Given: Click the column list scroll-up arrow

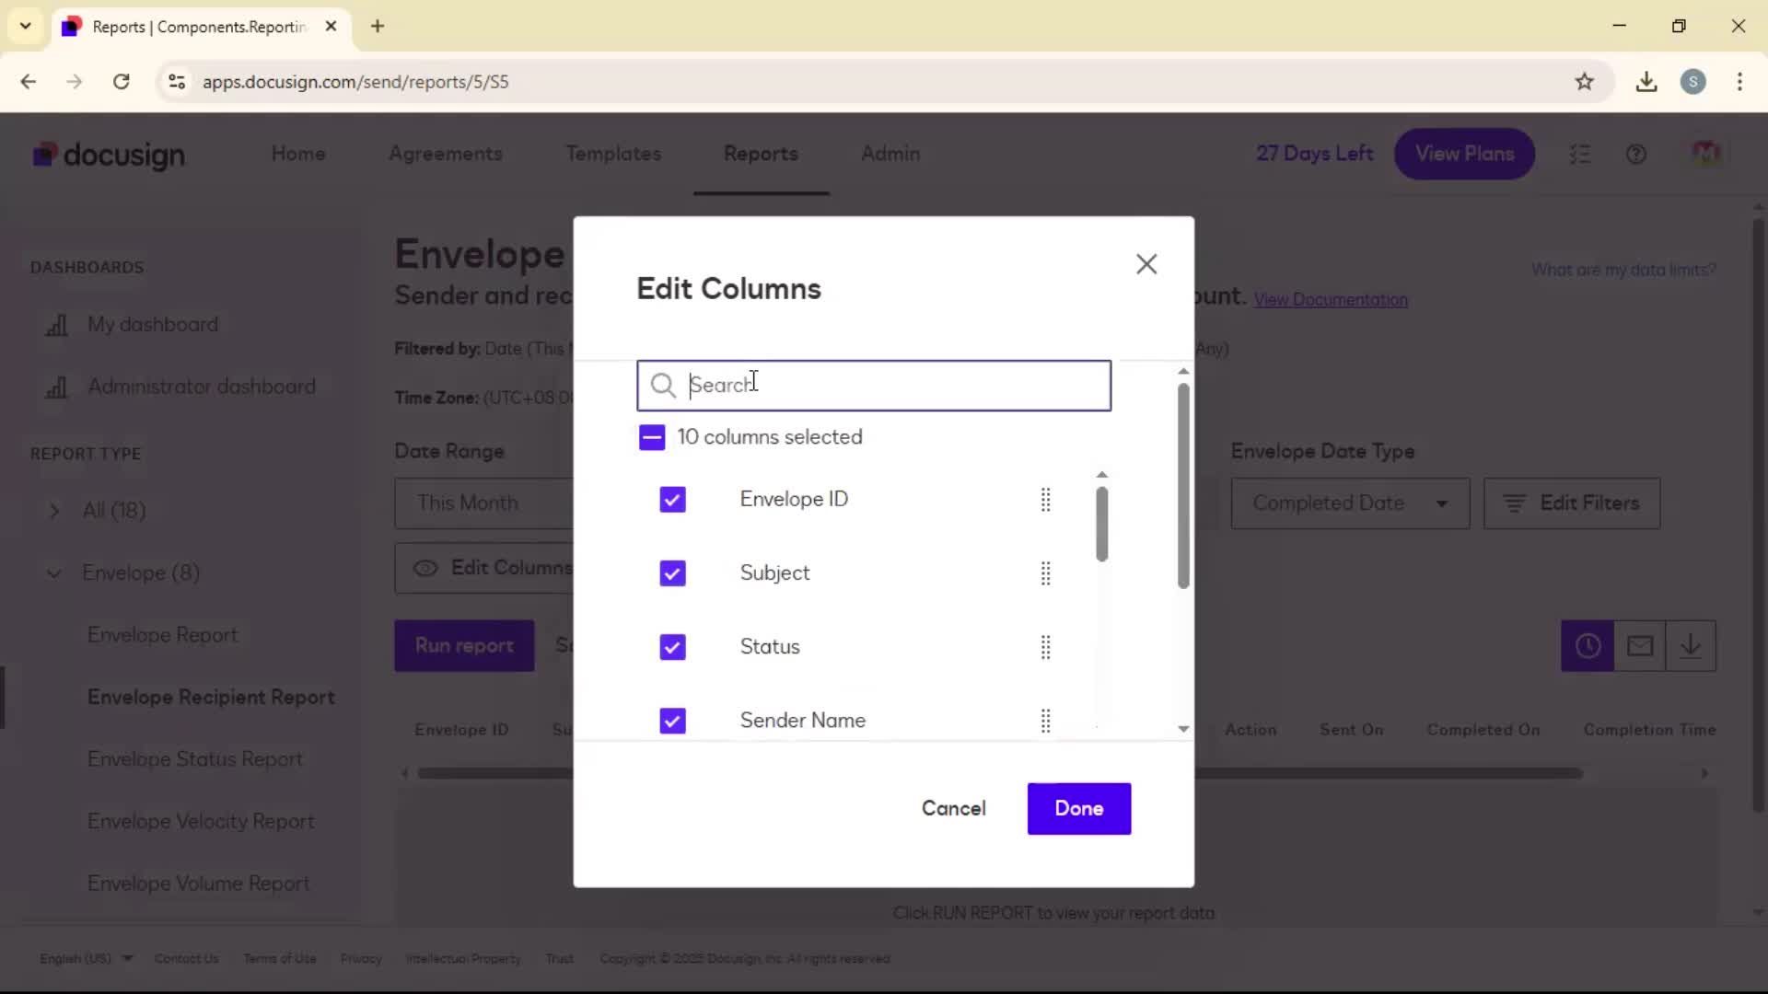Looking at the screenshot, I should (1101, 475).
